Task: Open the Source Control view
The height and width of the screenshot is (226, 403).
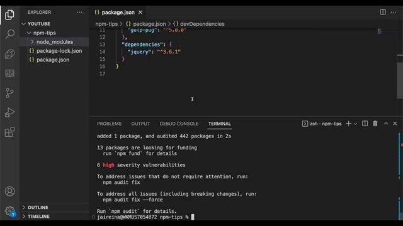Action: (x=9, y=93)
